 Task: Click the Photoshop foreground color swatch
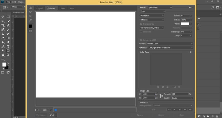[x=4, y=65]
